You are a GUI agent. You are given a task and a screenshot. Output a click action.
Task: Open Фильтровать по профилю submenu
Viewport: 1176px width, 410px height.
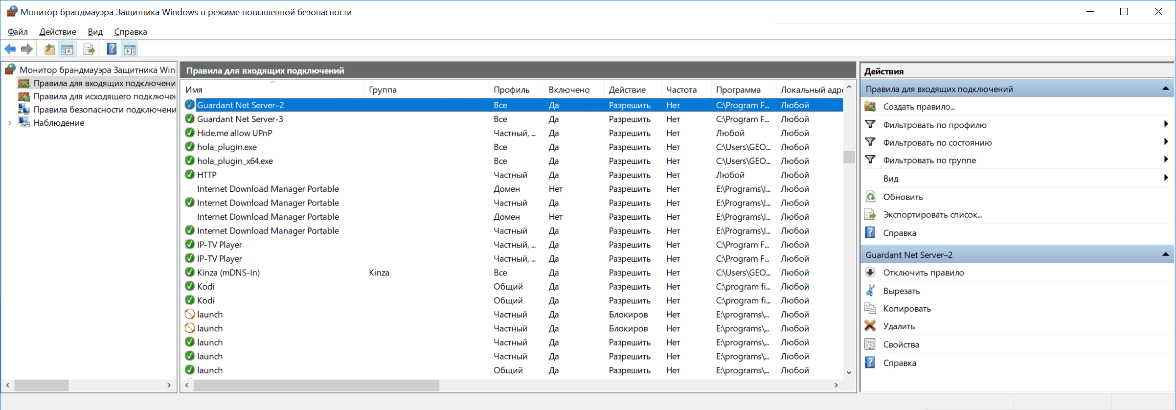(934, 125)
